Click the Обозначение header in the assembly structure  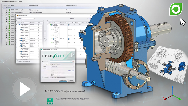(33, 23)
